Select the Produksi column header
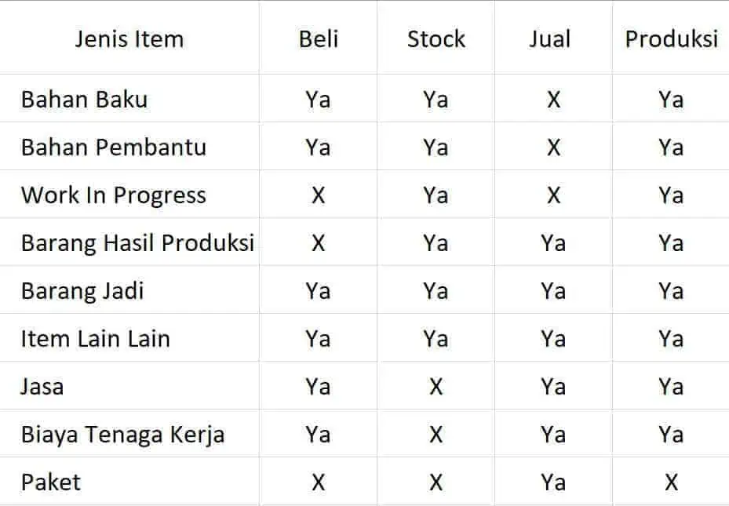Viewport: 729px width, 506px height. tap(671, 39)
